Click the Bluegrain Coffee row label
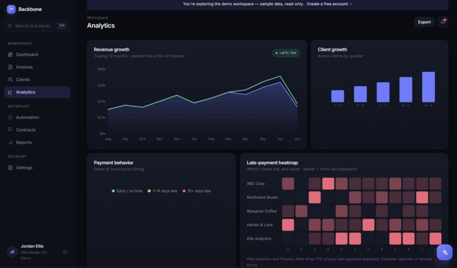 [262, 211]
